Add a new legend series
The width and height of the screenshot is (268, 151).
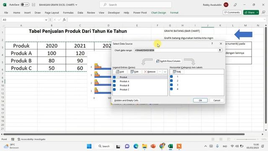click(x=120, y=72)
